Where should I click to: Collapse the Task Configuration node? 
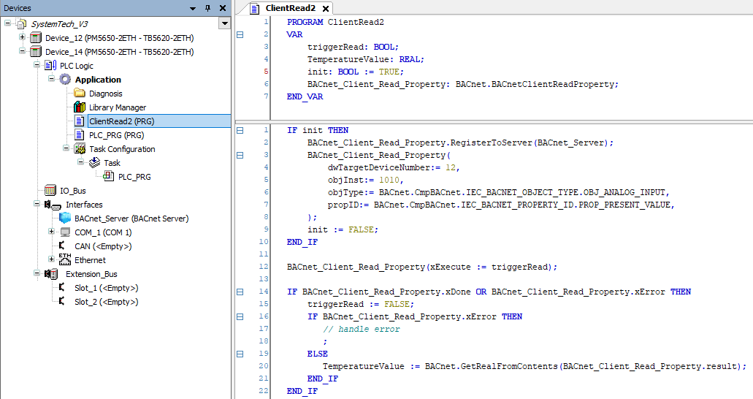click(66, 148)
